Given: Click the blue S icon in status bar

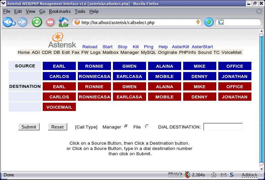Looking at the screenshot, I should 232,175.
